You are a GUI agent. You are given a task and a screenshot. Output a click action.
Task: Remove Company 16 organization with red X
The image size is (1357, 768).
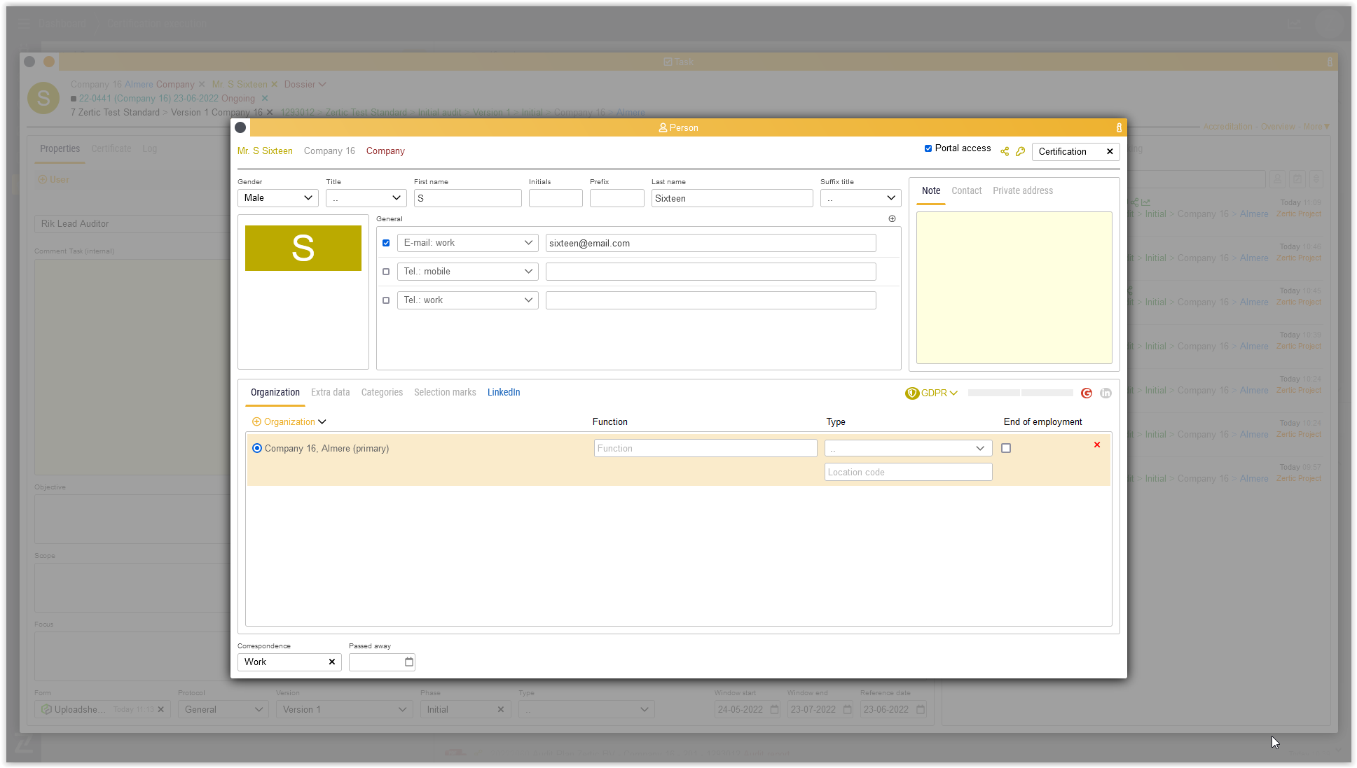[x=1097, y=445]
